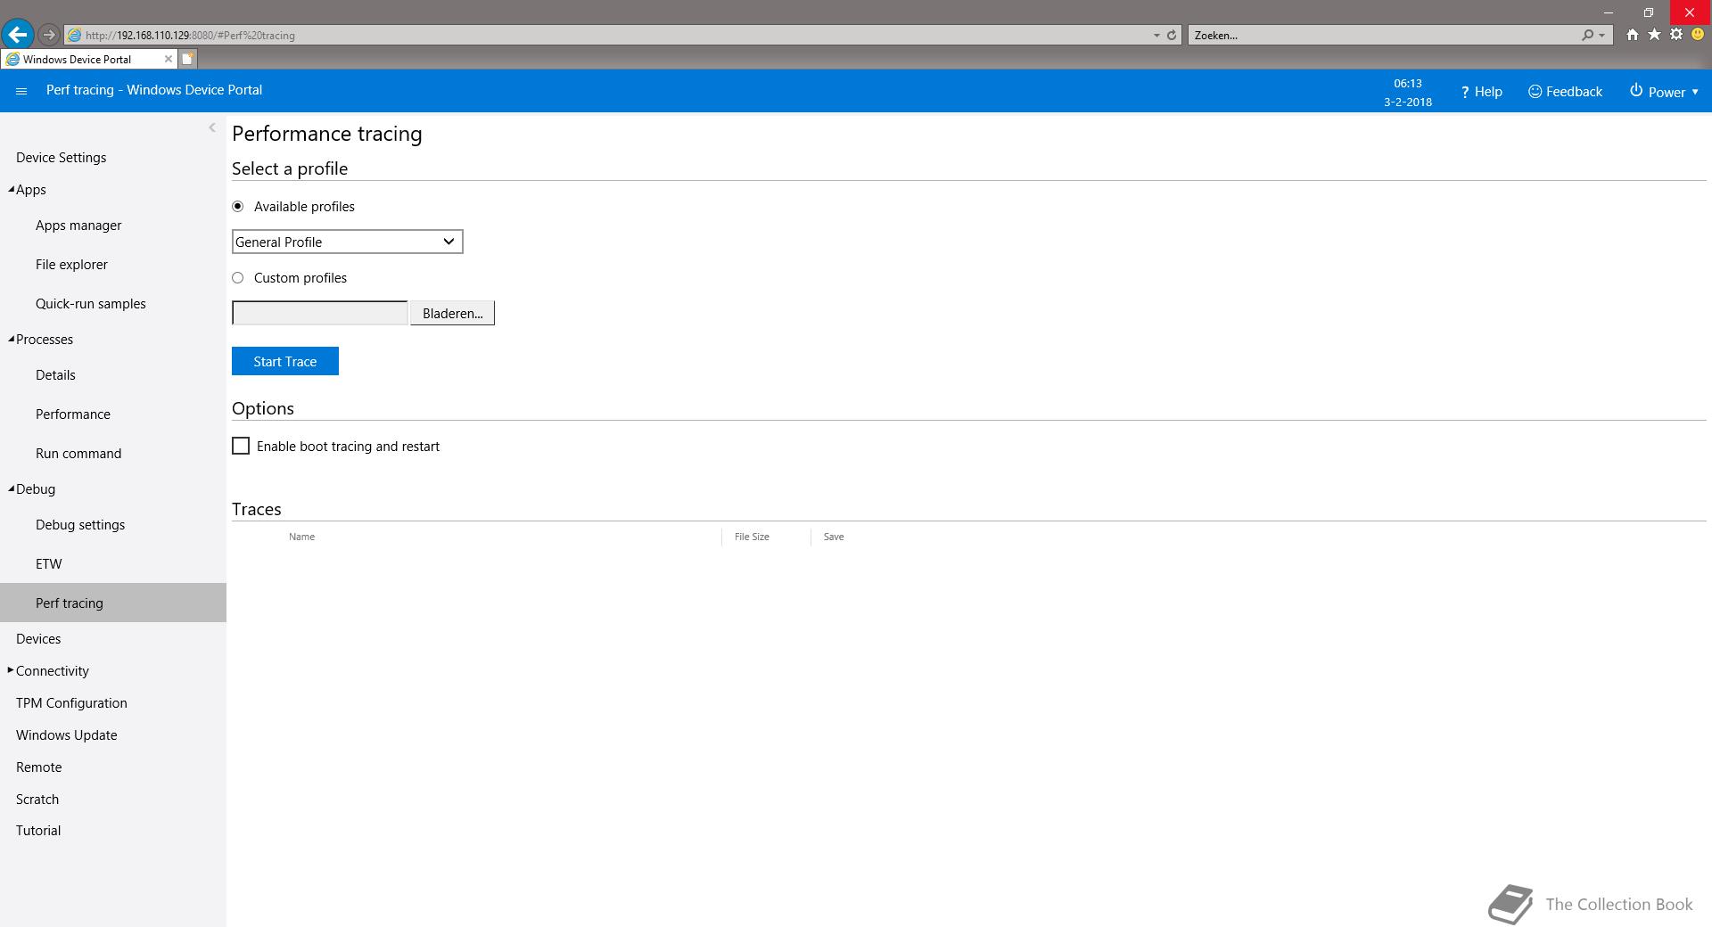Expand the Connectivity tree section
This screenshot has width=1712, height=927.
pos(11,670)
